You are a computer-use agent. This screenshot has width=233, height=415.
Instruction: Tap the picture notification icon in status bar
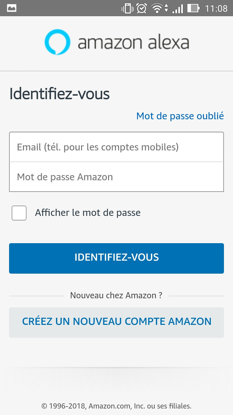pos(12,8)
